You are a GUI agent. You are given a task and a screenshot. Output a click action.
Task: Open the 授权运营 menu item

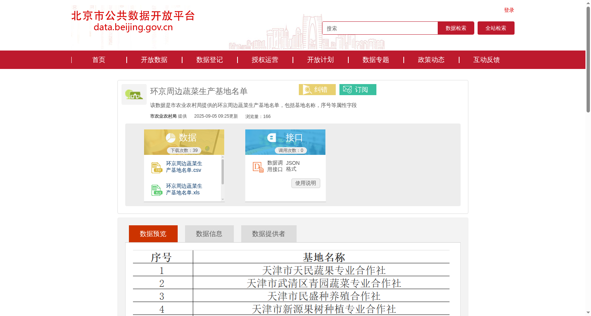265,60
